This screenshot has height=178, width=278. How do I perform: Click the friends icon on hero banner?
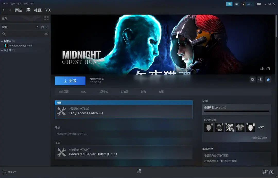point(262,69)
